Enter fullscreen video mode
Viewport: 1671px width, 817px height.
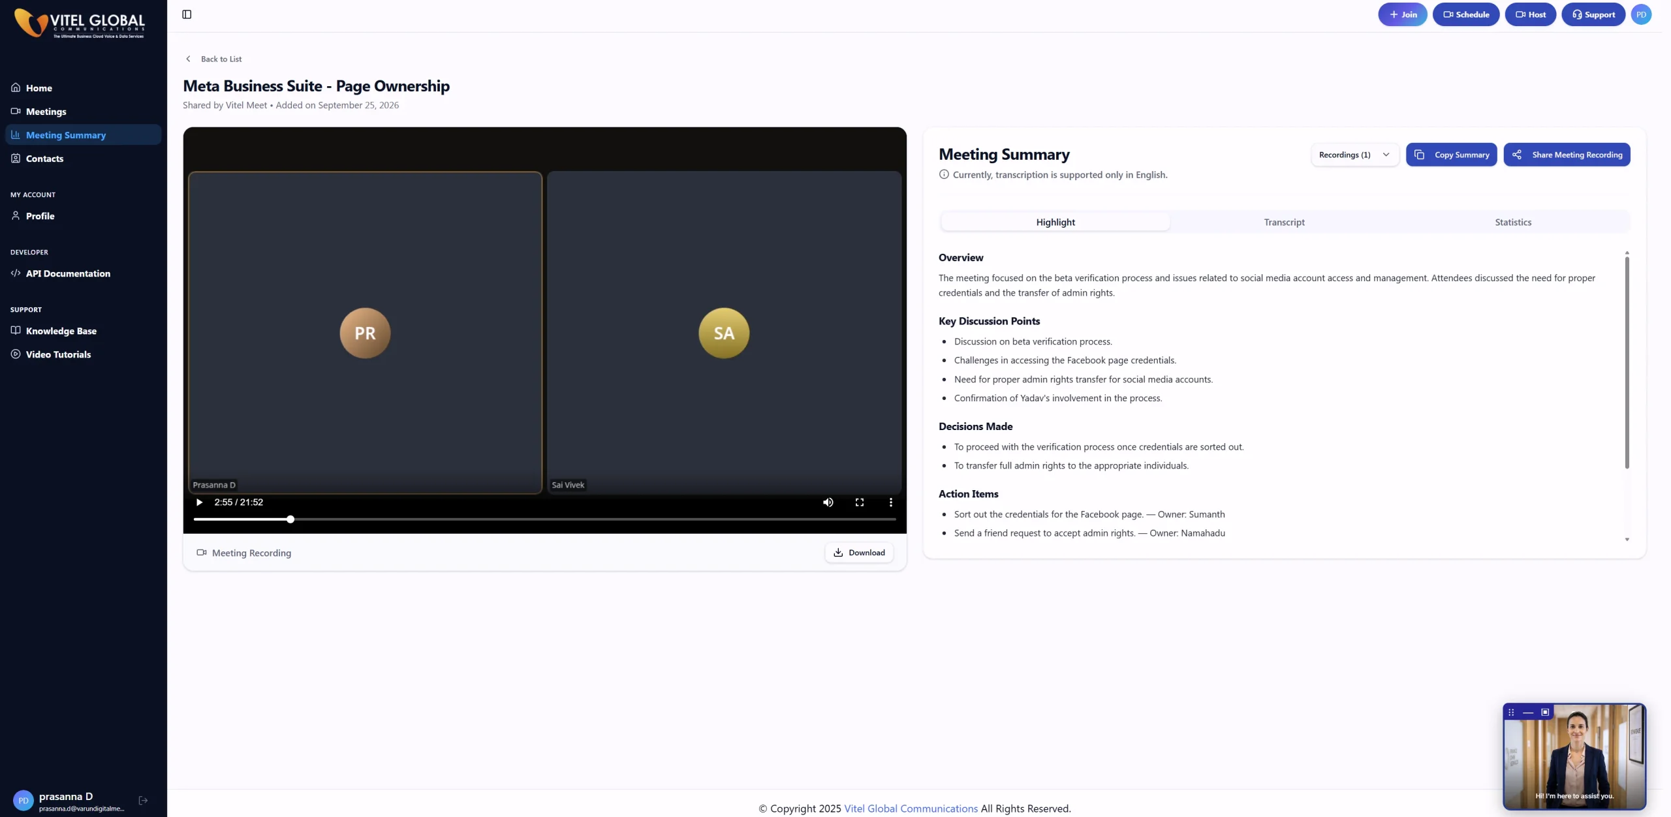859,502
